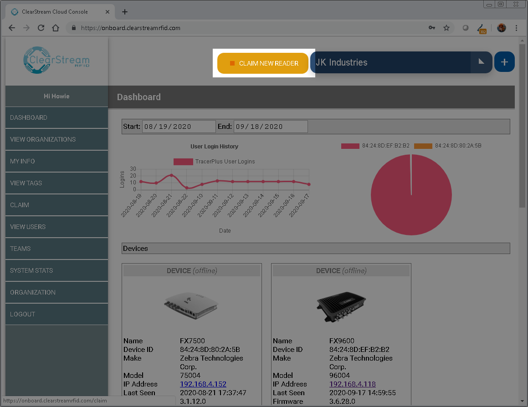
Task: Open a new browser tab
Action: click(124, 12)
